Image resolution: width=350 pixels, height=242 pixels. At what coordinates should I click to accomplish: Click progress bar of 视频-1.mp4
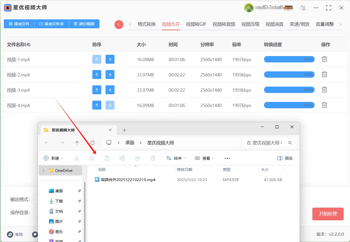coord(289,59)
